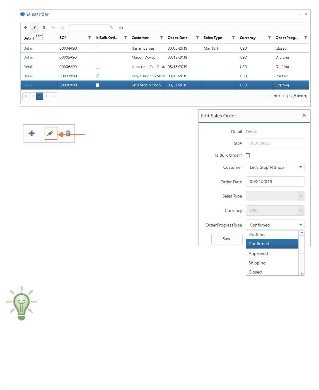Go to the previous page in the pager

click(33, 96)
